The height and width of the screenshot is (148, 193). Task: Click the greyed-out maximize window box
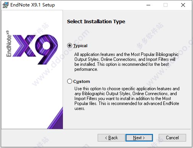[166, 5]
